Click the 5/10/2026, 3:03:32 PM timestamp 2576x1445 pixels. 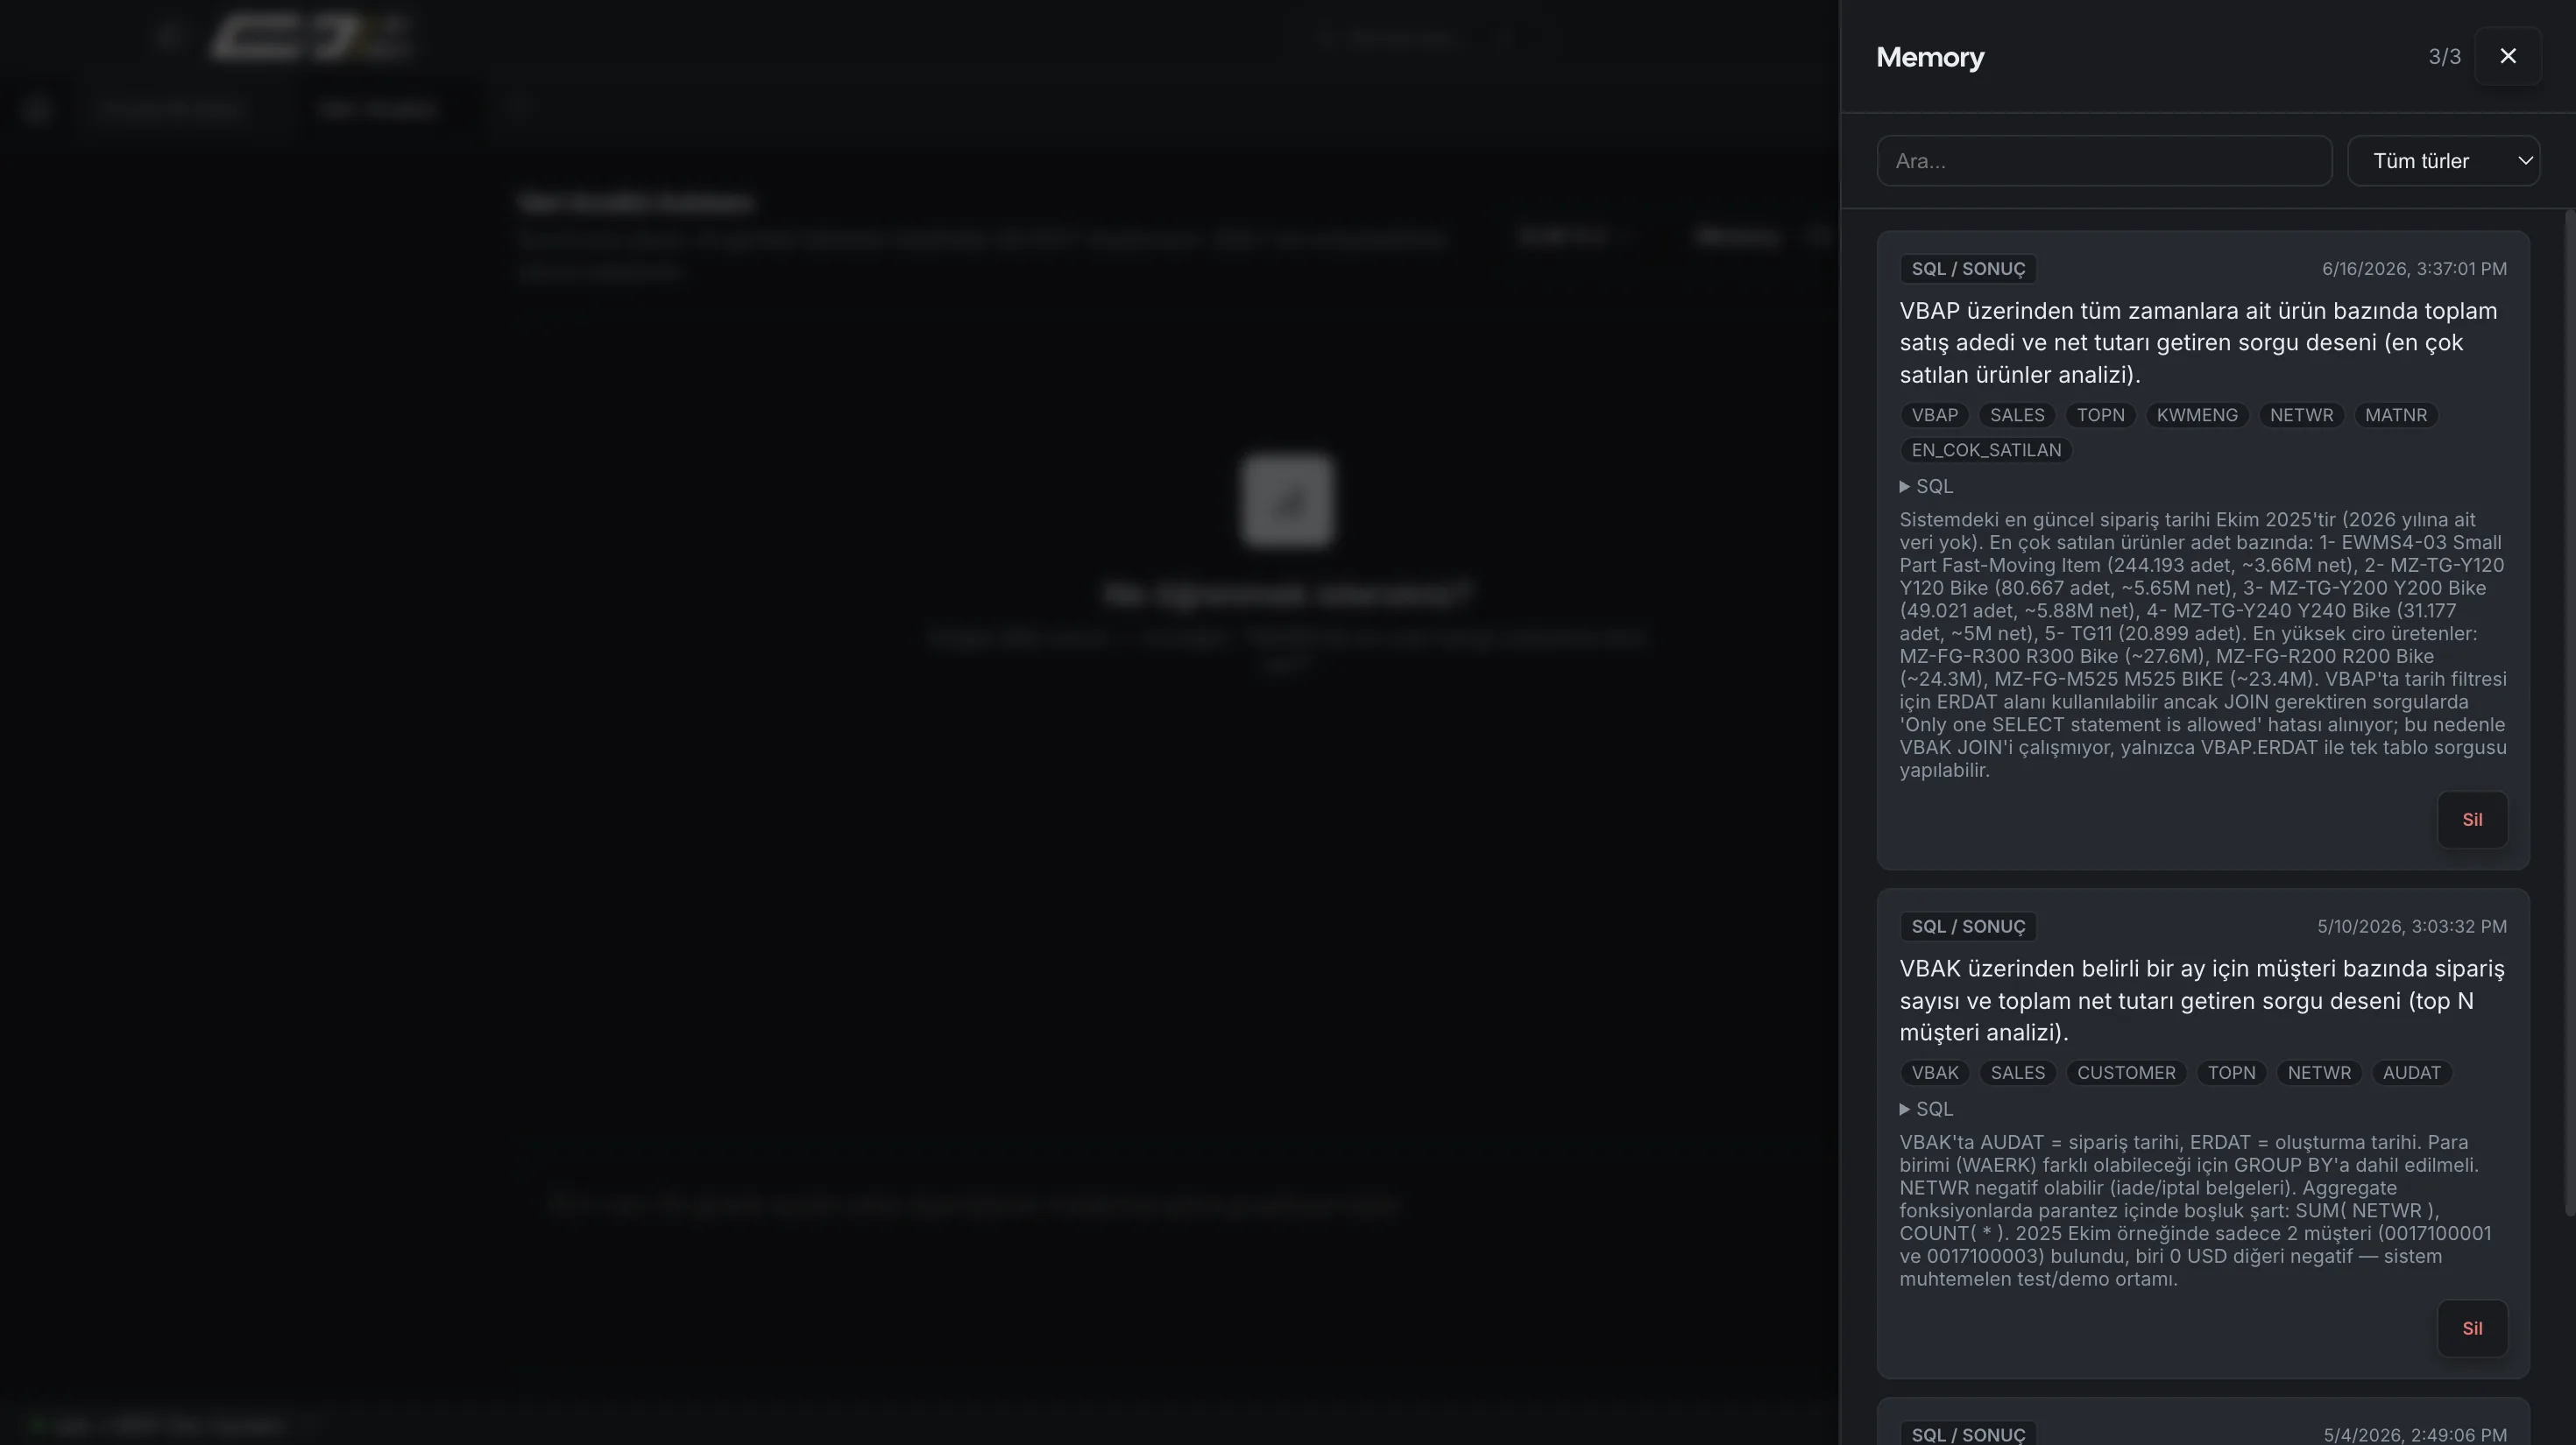(2411, 927)
